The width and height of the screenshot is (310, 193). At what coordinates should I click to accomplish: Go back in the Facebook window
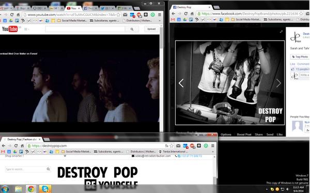(174, 13)
